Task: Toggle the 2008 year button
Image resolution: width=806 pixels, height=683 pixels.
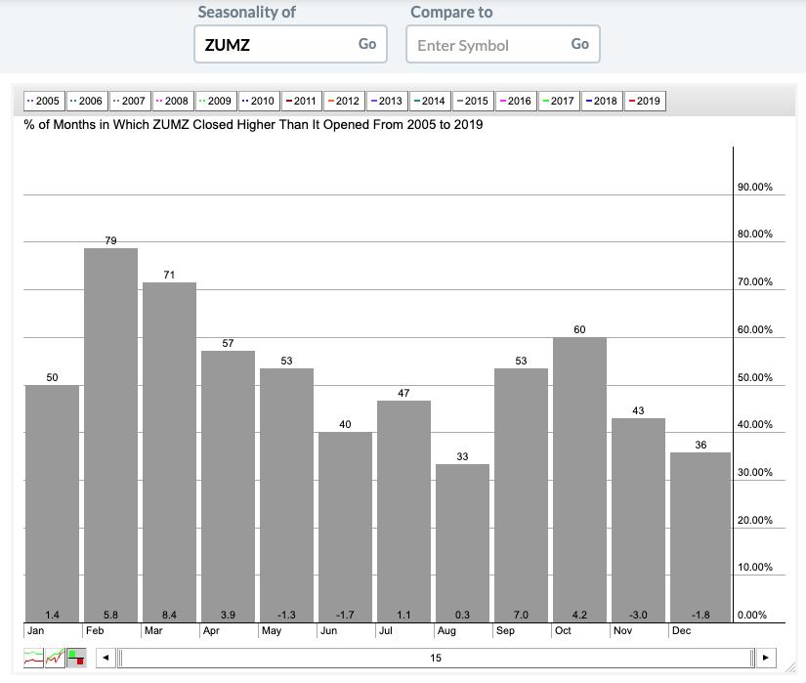Action: coord(173,101)
